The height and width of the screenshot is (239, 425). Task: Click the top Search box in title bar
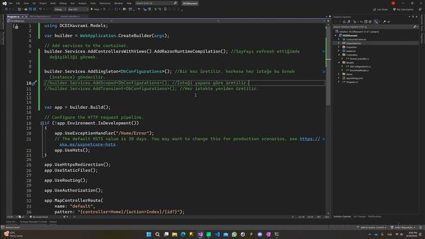[x=157, y=3]
